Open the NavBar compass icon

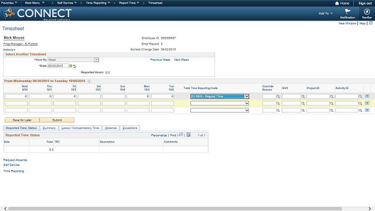pyautogui.click(x=367, y=12)
